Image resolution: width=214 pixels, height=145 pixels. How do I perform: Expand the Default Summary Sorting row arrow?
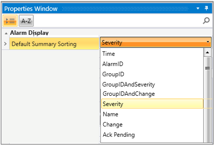pyautogui.click(x=5, y=44)
